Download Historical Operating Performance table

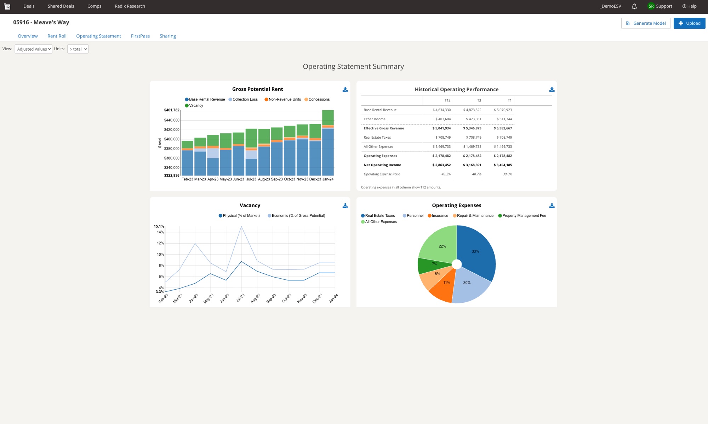click(552, 89)
